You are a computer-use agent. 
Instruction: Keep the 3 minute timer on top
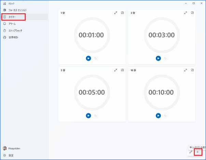click(x=192, y=13)
